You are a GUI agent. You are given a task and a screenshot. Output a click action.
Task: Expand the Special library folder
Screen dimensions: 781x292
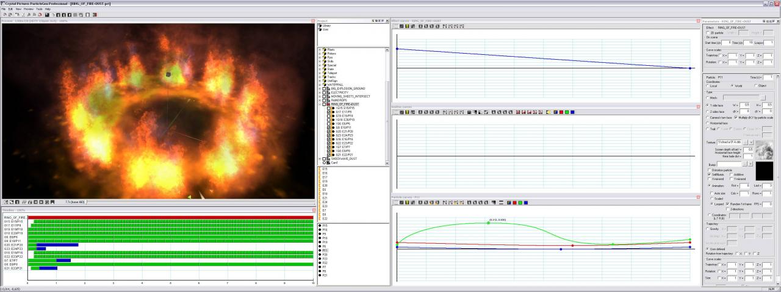[x=320, y=65]
